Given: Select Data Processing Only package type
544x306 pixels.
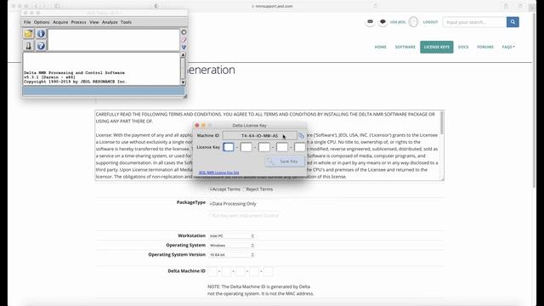Looking at the screenshot, I should tap(211, 204).
